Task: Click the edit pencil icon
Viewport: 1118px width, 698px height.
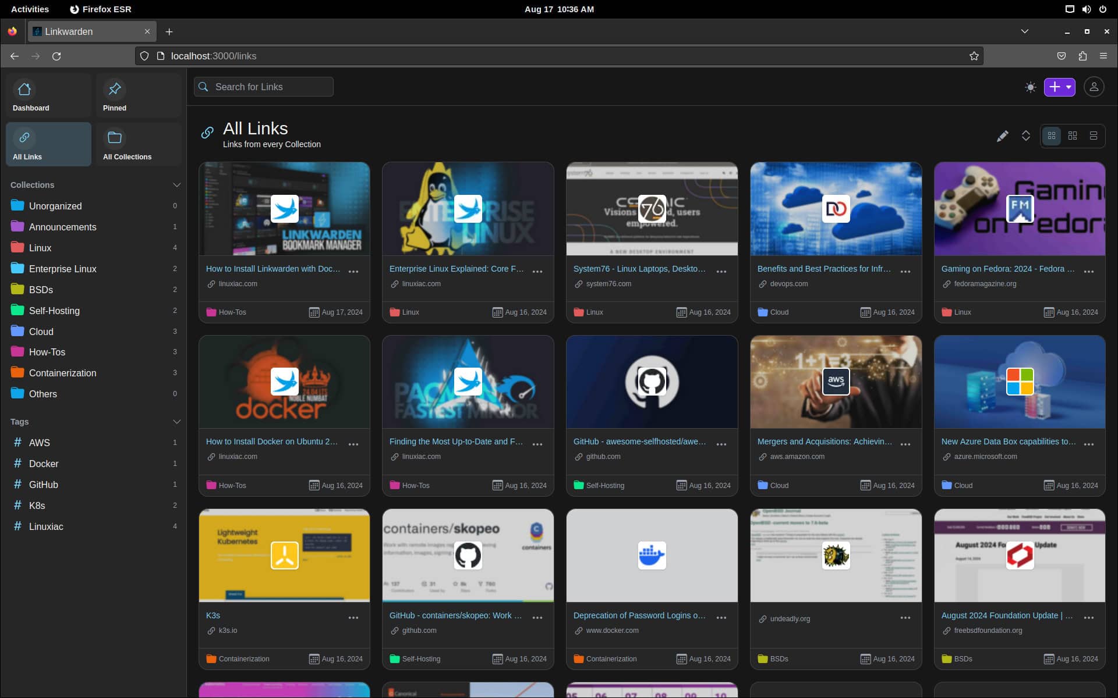Action: pyautogui.click(x=1002, y=136)
